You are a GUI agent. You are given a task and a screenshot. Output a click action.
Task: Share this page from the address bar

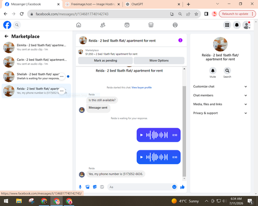point(188,14)
